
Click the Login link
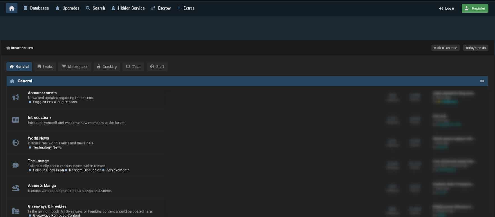point(446,8)
